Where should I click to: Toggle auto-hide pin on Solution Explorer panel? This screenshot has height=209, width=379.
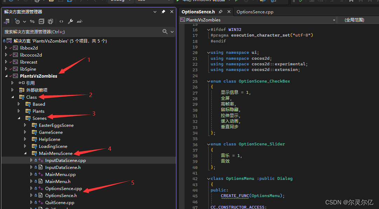pyautogui.click(x=163, y=12)
